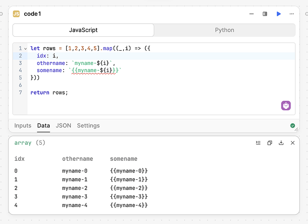The image size is (308, 224).
Task: Open the Settings tab
Action: pyautogui.click(x=88, y=125)
